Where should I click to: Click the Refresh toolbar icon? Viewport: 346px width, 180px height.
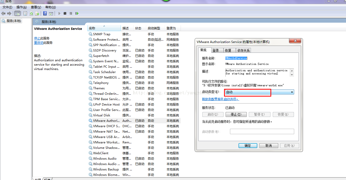[31, 13]
